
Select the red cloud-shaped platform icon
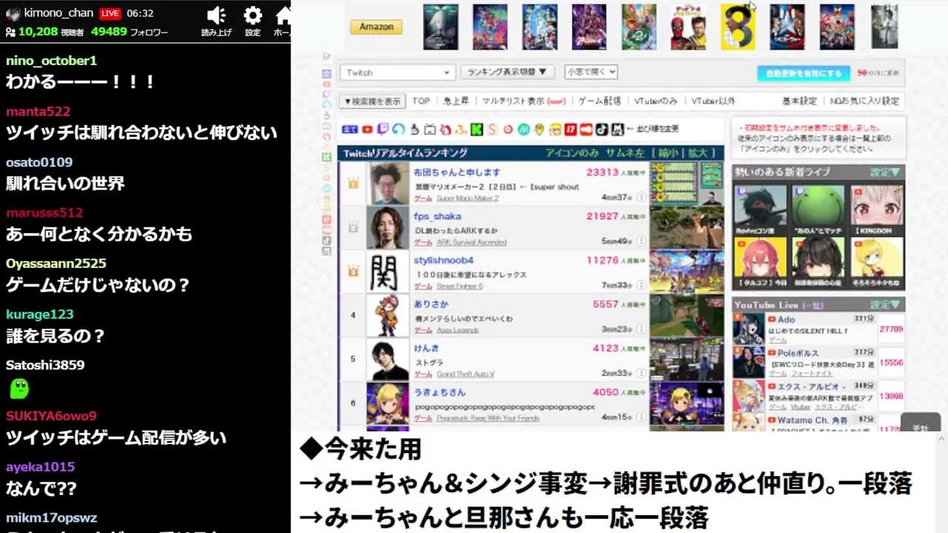click(x=587, y=130)
